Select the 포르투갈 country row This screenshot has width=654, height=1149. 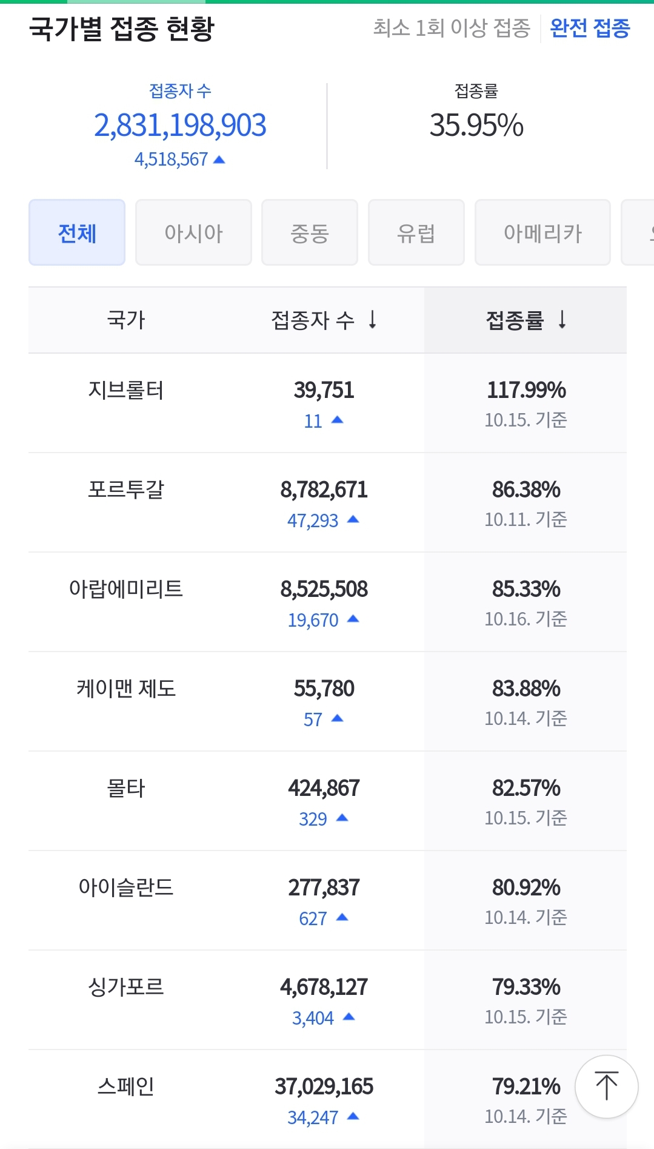point(327,502)
